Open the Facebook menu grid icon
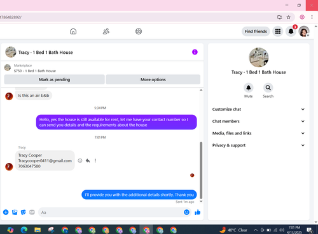The height and width of the screenshot is (234, 318). coord(278,32)
